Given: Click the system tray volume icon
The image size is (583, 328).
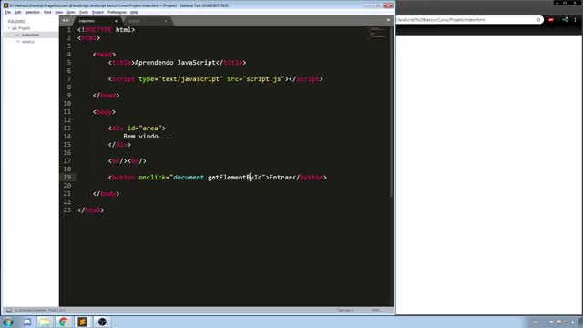Looking at the screenshot, I should point(573,322).
